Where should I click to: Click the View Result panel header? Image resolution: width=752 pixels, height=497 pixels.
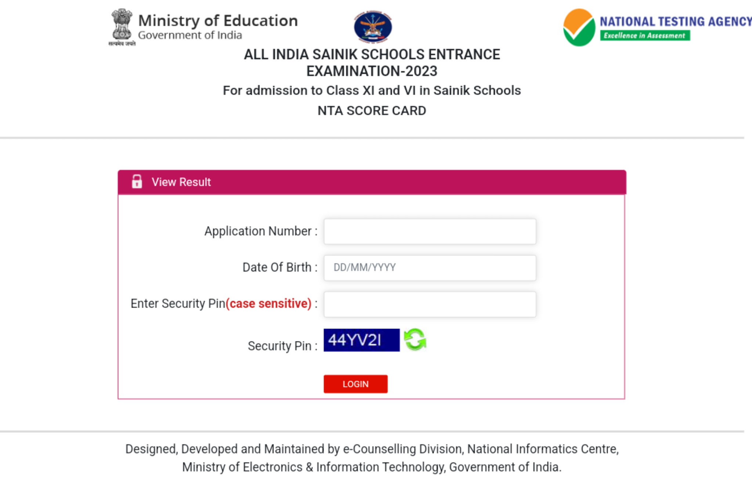coord(372,182)
